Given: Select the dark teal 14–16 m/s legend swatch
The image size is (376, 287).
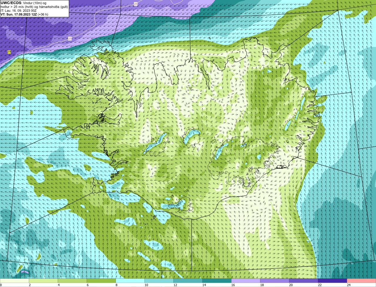Looking at the screenshot, I should coord(217,281).
